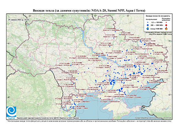Click the small blue dot legend symbol

pos(148,22)
